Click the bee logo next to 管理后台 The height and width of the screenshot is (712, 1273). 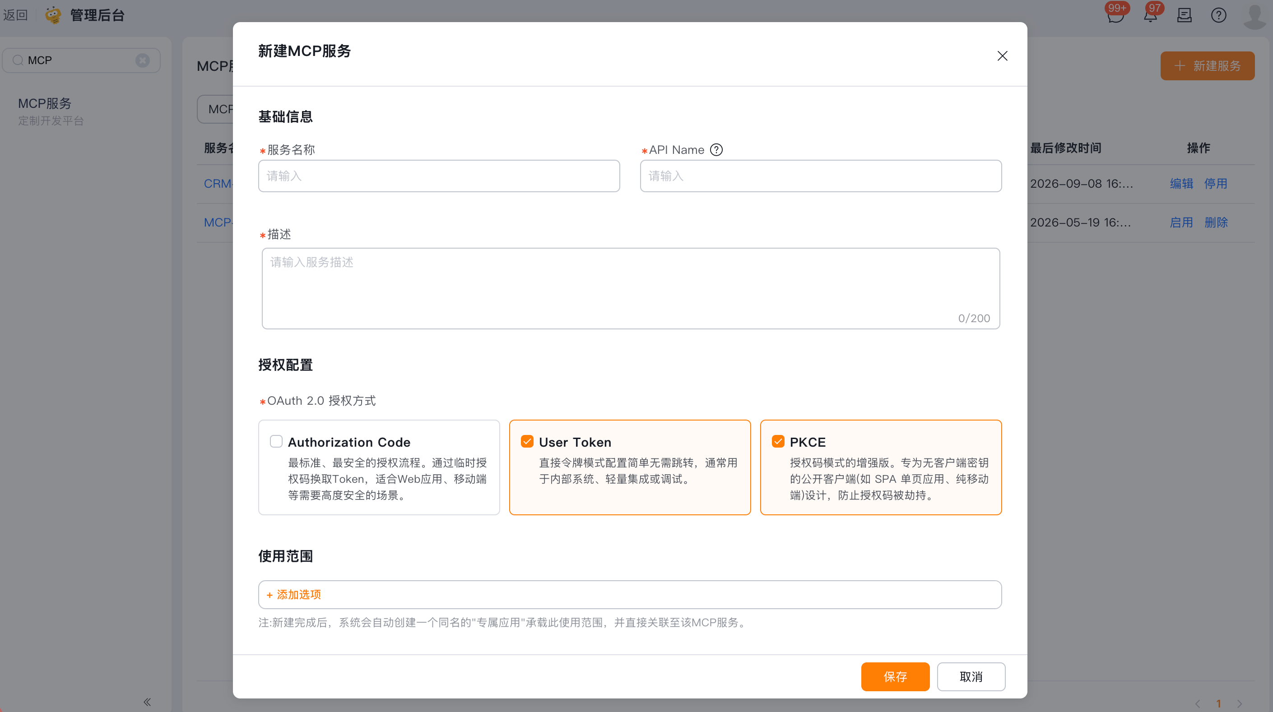click(x=53, y=15)
